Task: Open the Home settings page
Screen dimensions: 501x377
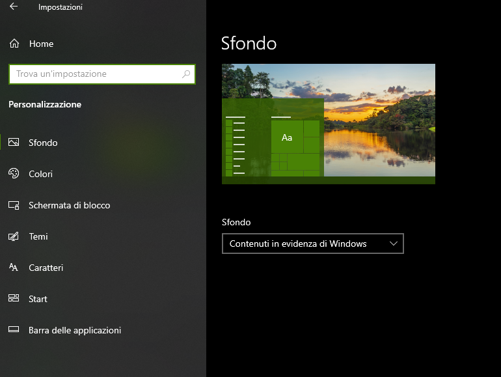Action: 103,44
